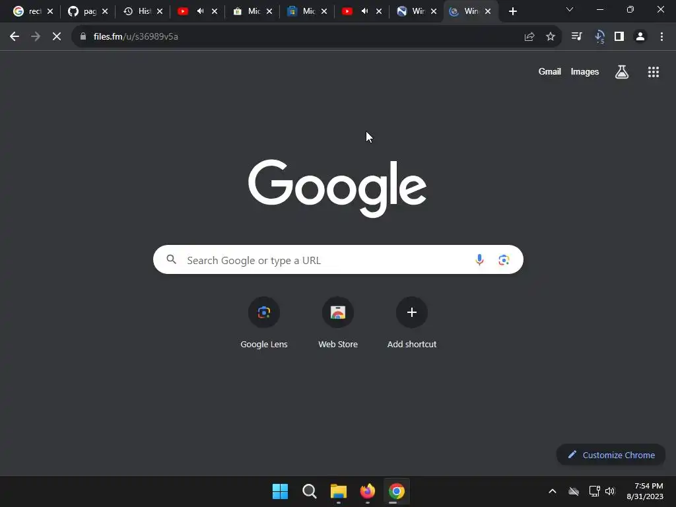Open the Chrome profile avatar menu
This screenshot has width=676, height=507.
pos(640,37)
